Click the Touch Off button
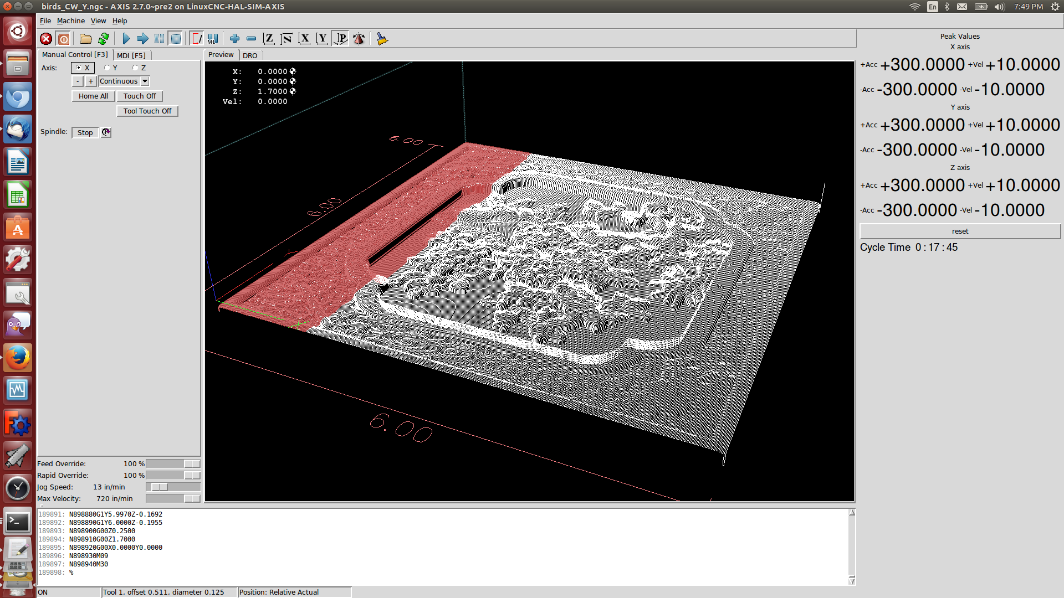The height and width of the screenshot is (598, 1064). [140, 96]
